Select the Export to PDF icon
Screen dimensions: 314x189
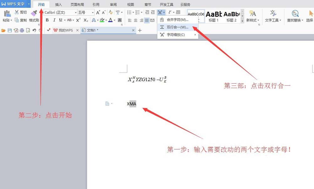pyautogui.click(x=16, y=30)
